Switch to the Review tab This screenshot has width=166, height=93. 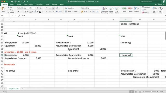[x=54, y=4]
